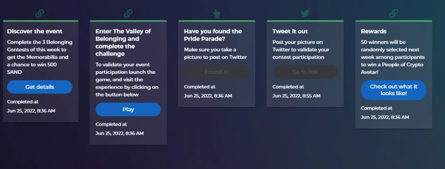Launch the game with the Play button
445x169 pixels.
pyautogui.click(x=128, y=109)
